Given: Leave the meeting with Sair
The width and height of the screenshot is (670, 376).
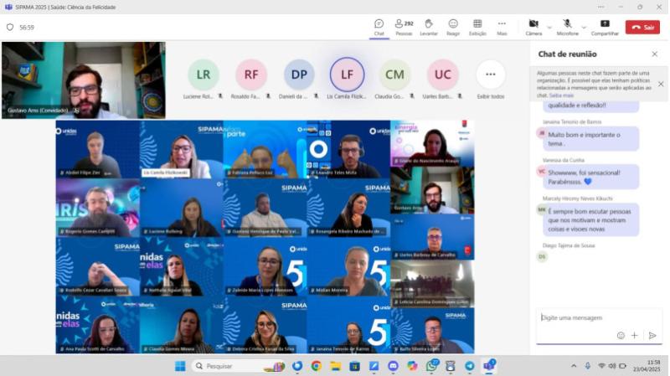Looking at the screenshot, I should coord(642,28).
